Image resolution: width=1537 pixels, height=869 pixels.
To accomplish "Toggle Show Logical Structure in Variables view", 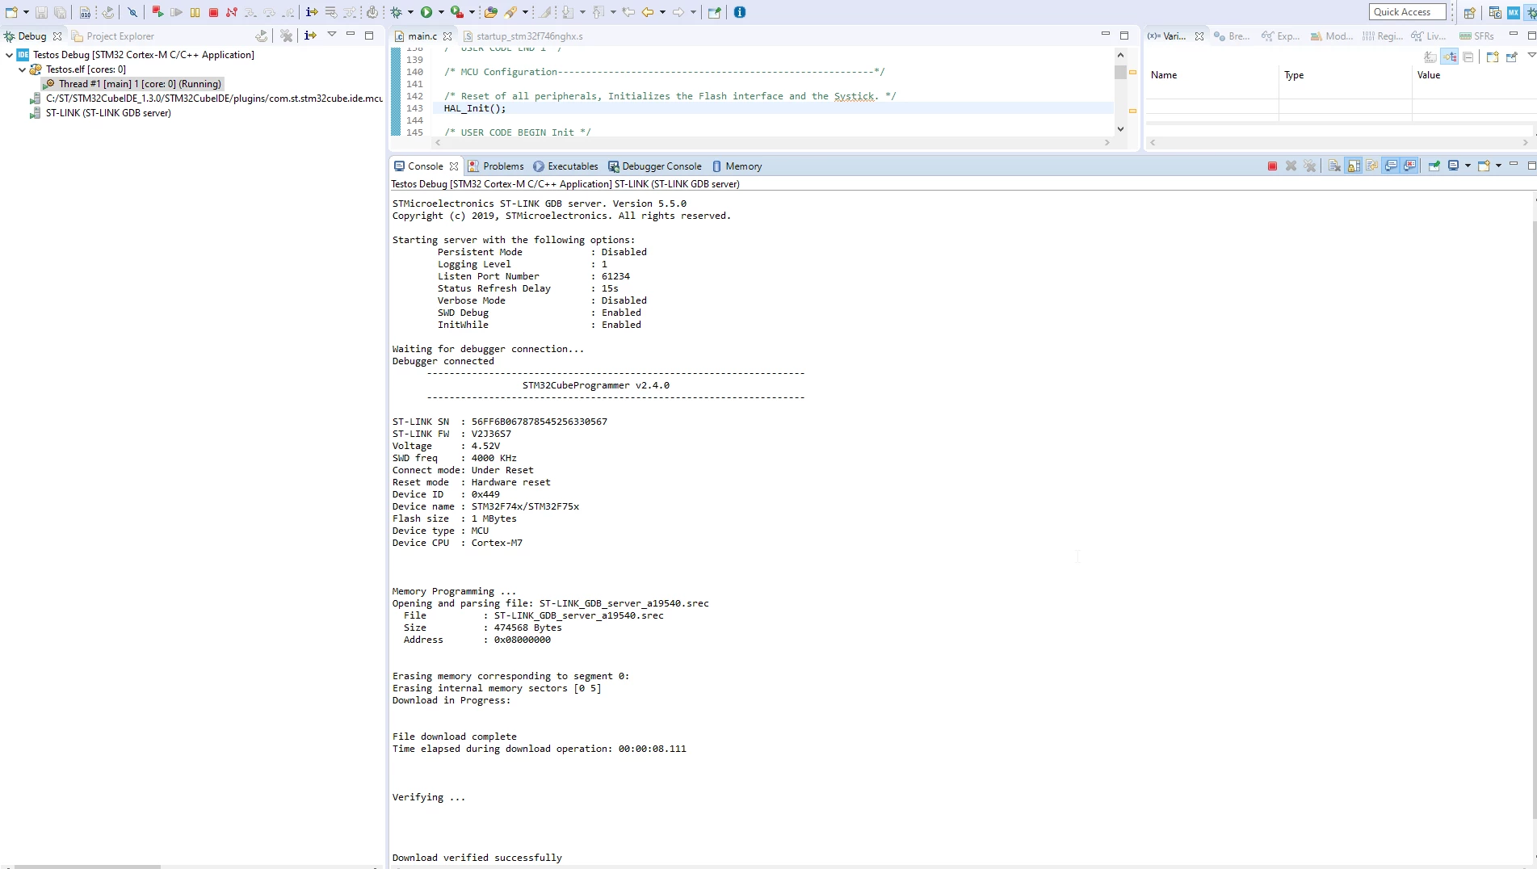I will point(1450,57).
